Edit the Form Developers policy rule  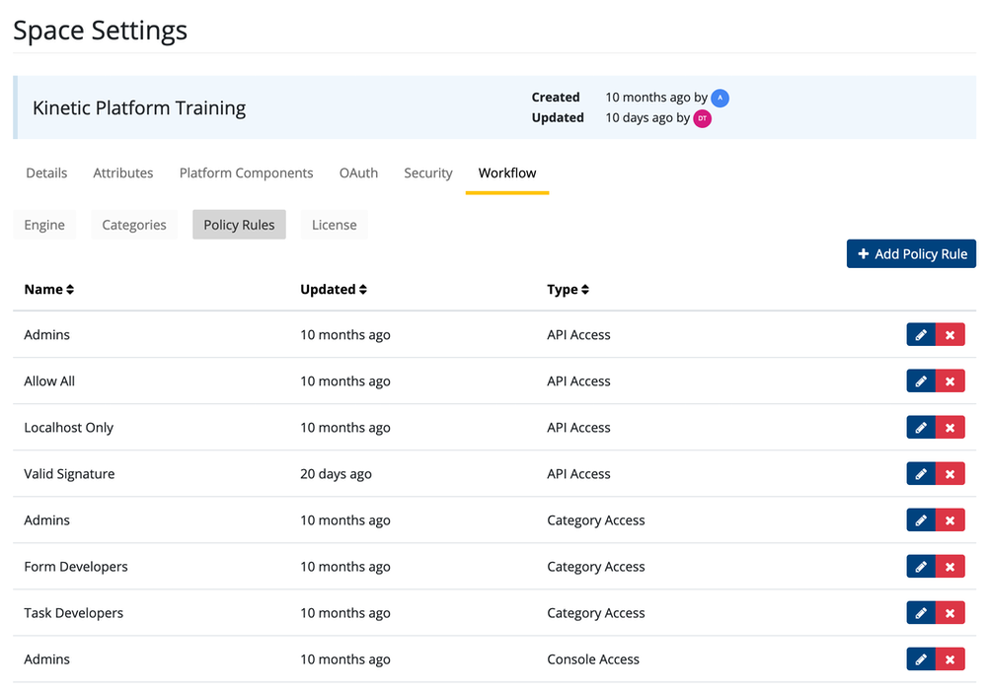[x=921, y=567]
